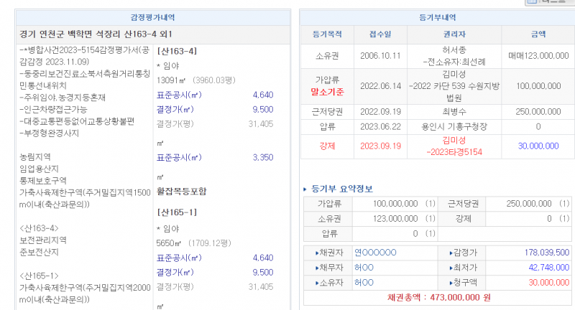Open the 김미성 2023타경5154 rights holder entry
Viewport: 575px width, 310px height.
pos(455,146)
